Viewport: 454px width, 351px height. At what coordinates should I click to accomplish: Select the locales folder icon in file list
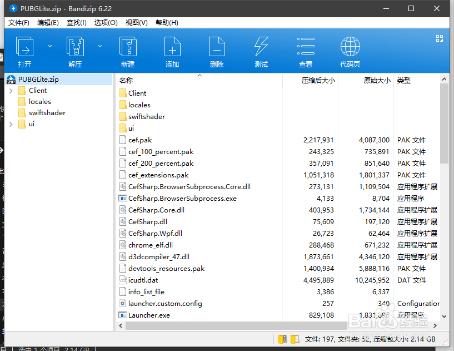[123, 105]
